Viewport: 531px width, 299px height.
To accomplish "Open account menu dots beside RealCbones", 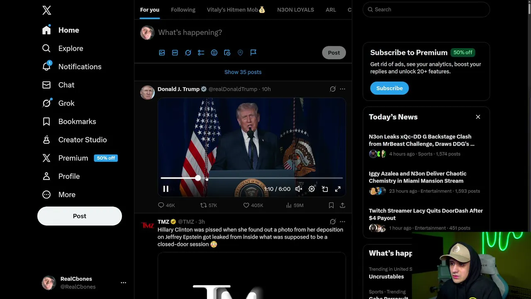I will point(123,283).
